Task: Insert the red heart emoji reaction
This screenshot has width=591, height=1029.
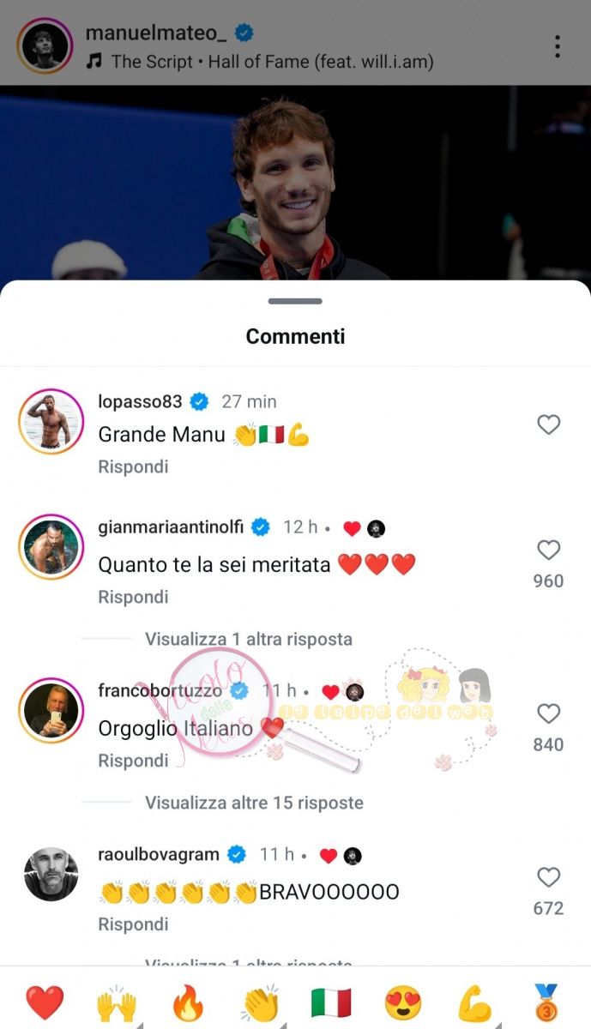Action: pyautogui.click(x=45, y=1002)
